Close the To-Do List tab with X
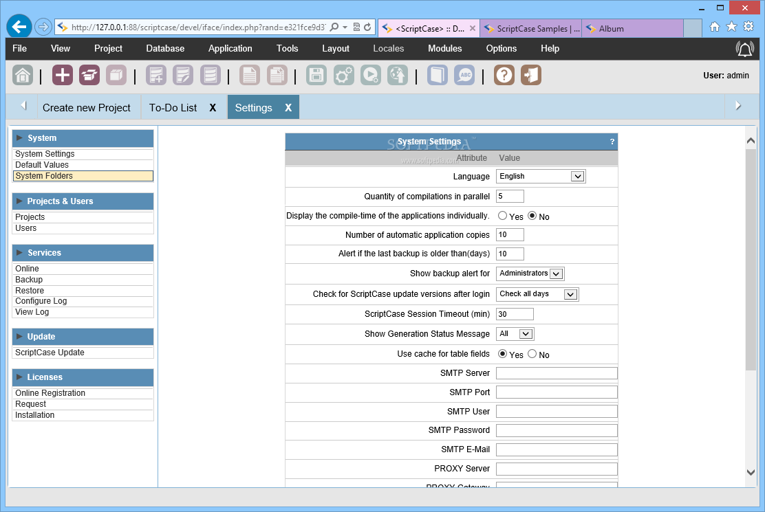Image resolution: width=765 pixels, height=512 pixels. point(213,108)
